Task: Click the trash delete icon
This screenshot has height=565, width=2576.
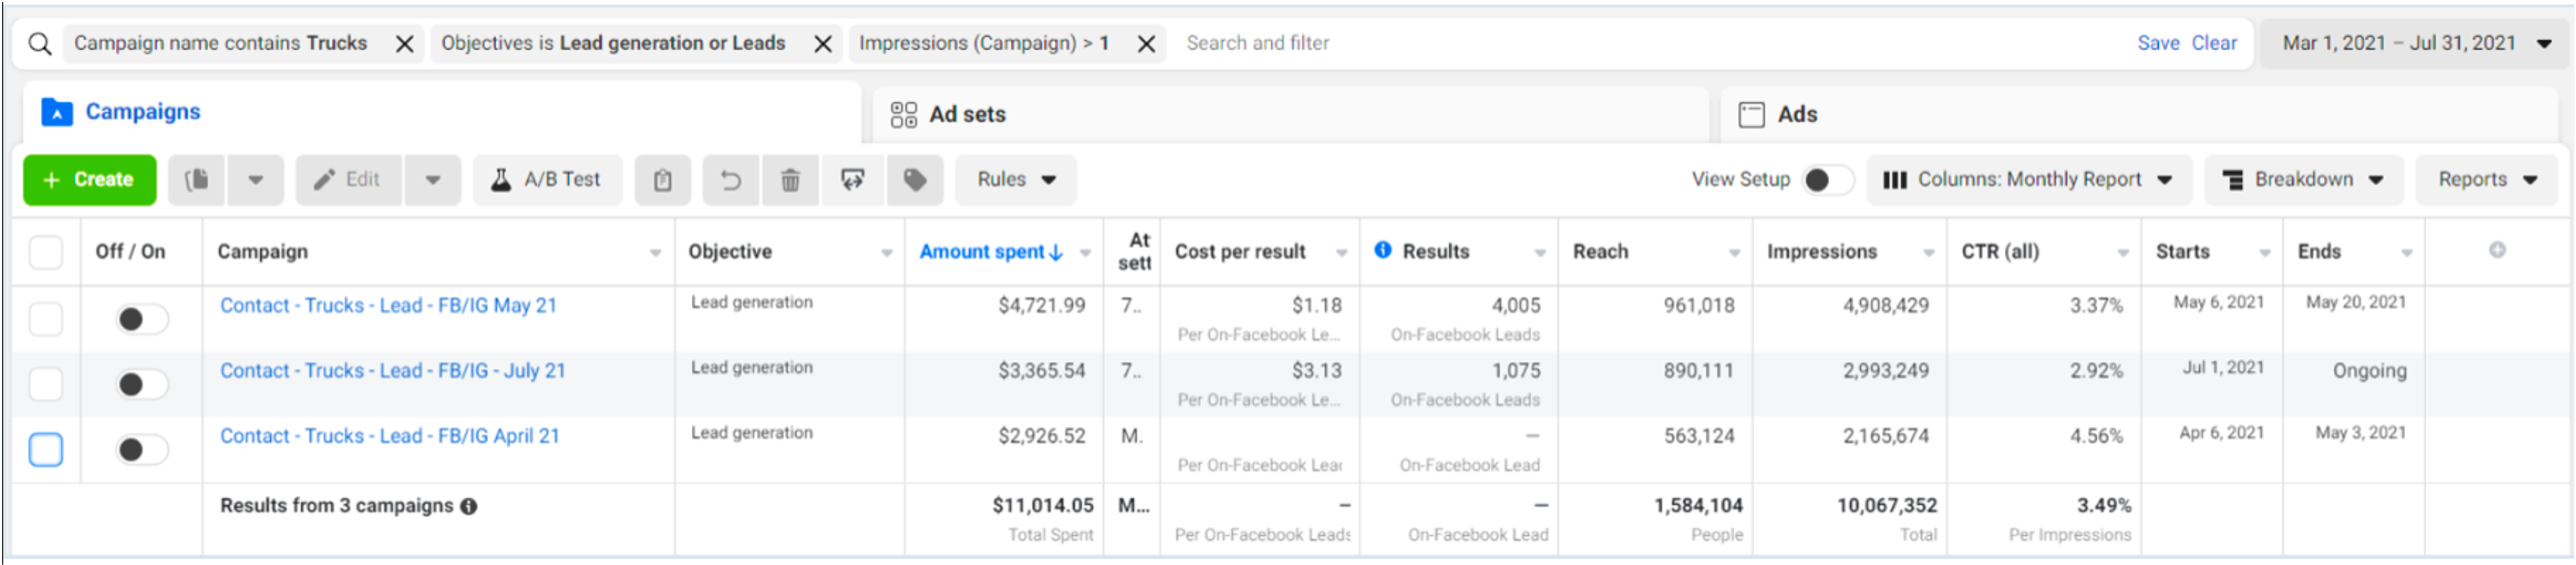Action: (790, 180)
